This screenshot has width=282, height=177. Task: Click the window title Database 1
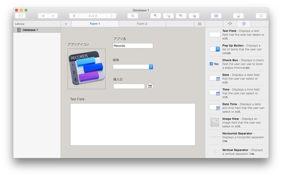[141, 10]
